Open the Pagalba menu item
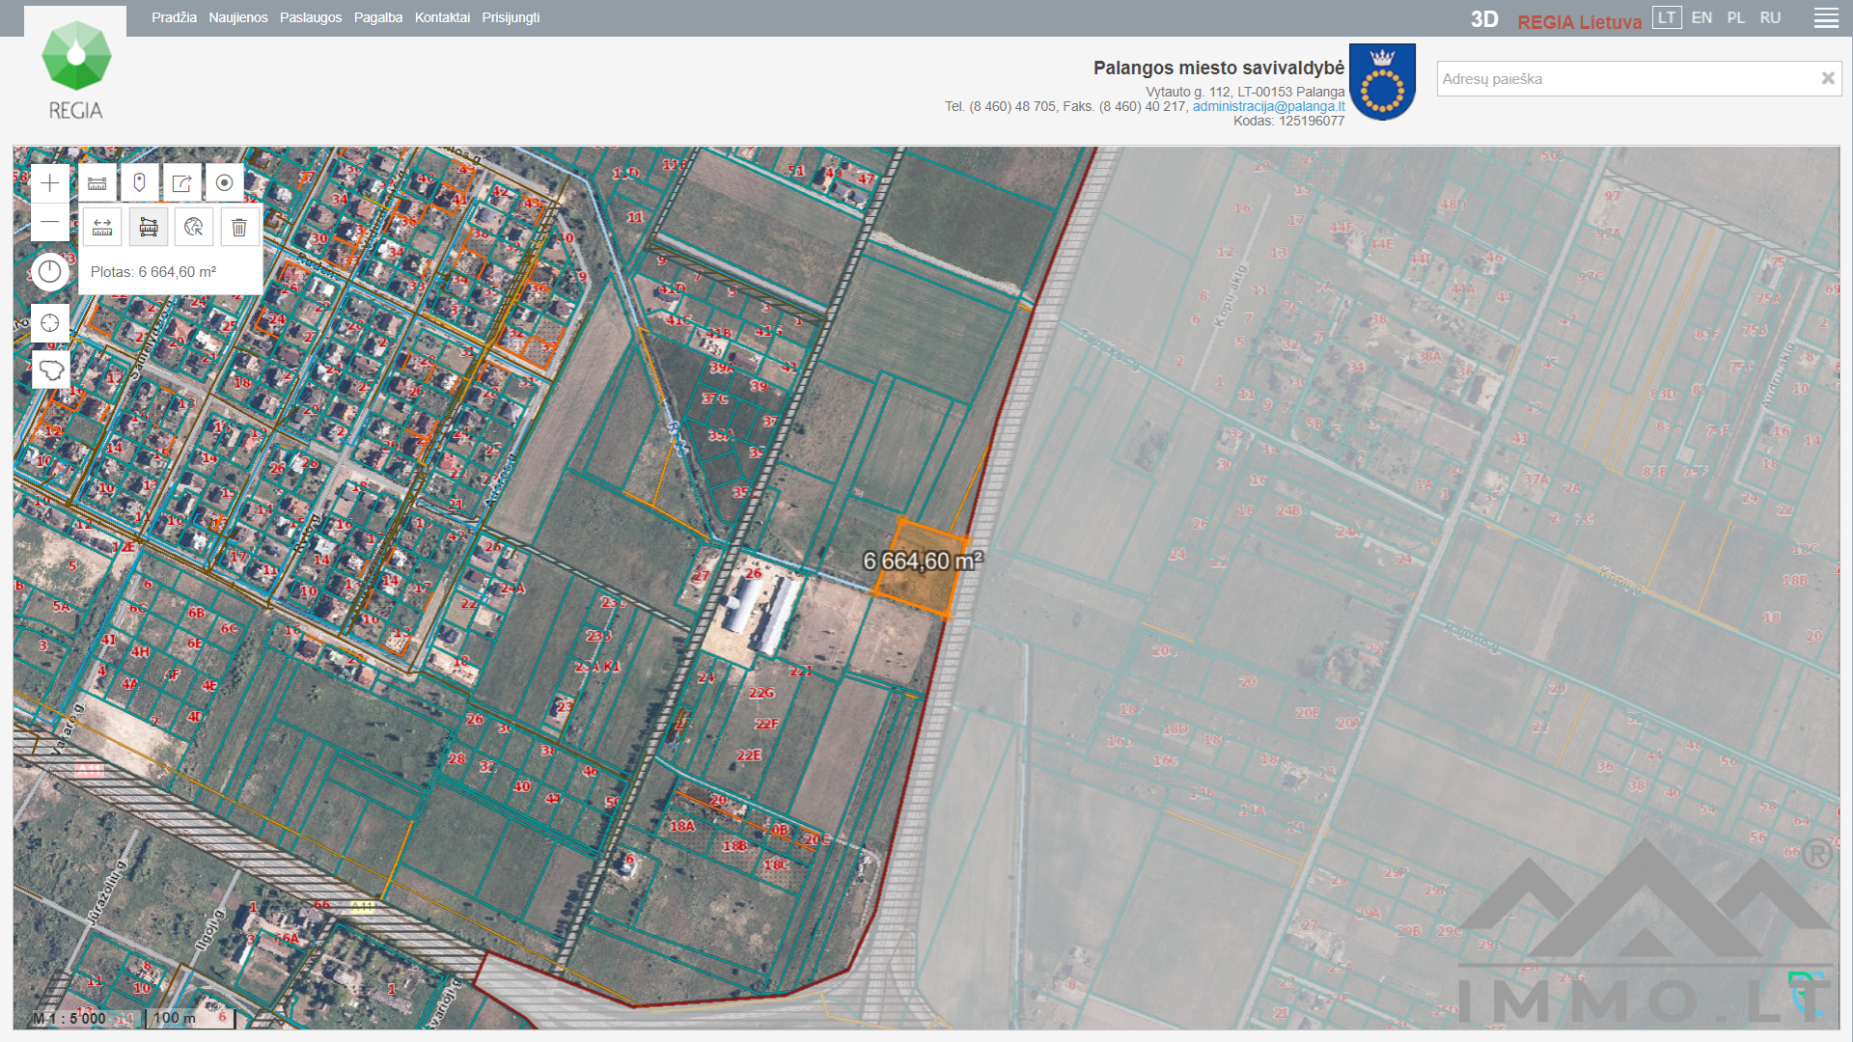This screenshot has width=1853, height=1042. pos(378,17)
